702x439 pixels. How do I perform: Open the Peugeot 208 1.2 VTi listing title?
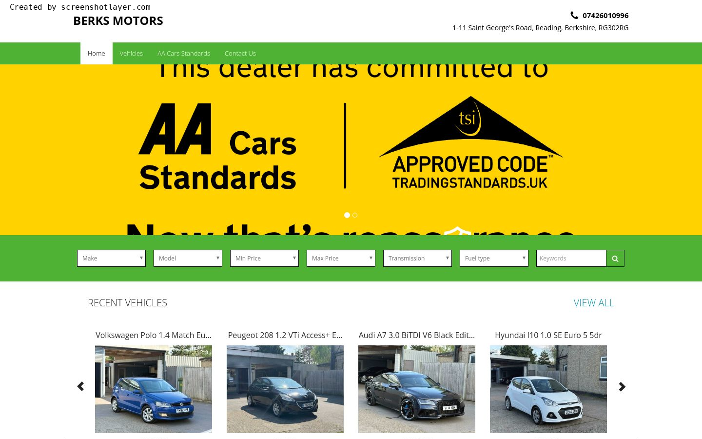coord(285,335)
